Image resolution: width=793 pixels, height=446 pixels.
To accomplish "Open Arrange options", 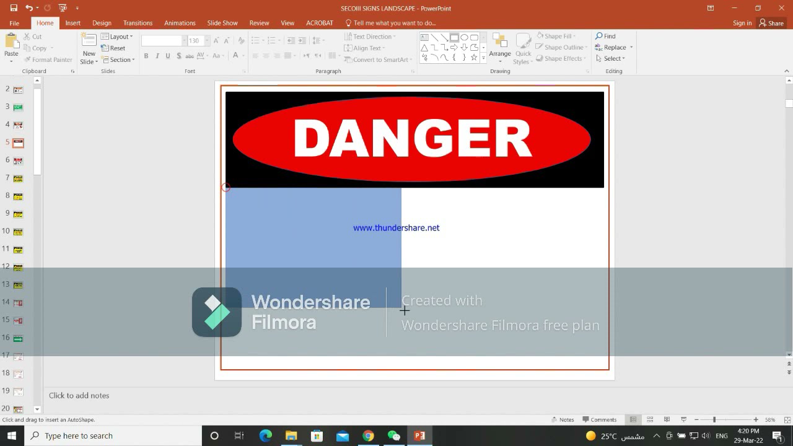I will [x=500, y=49].
